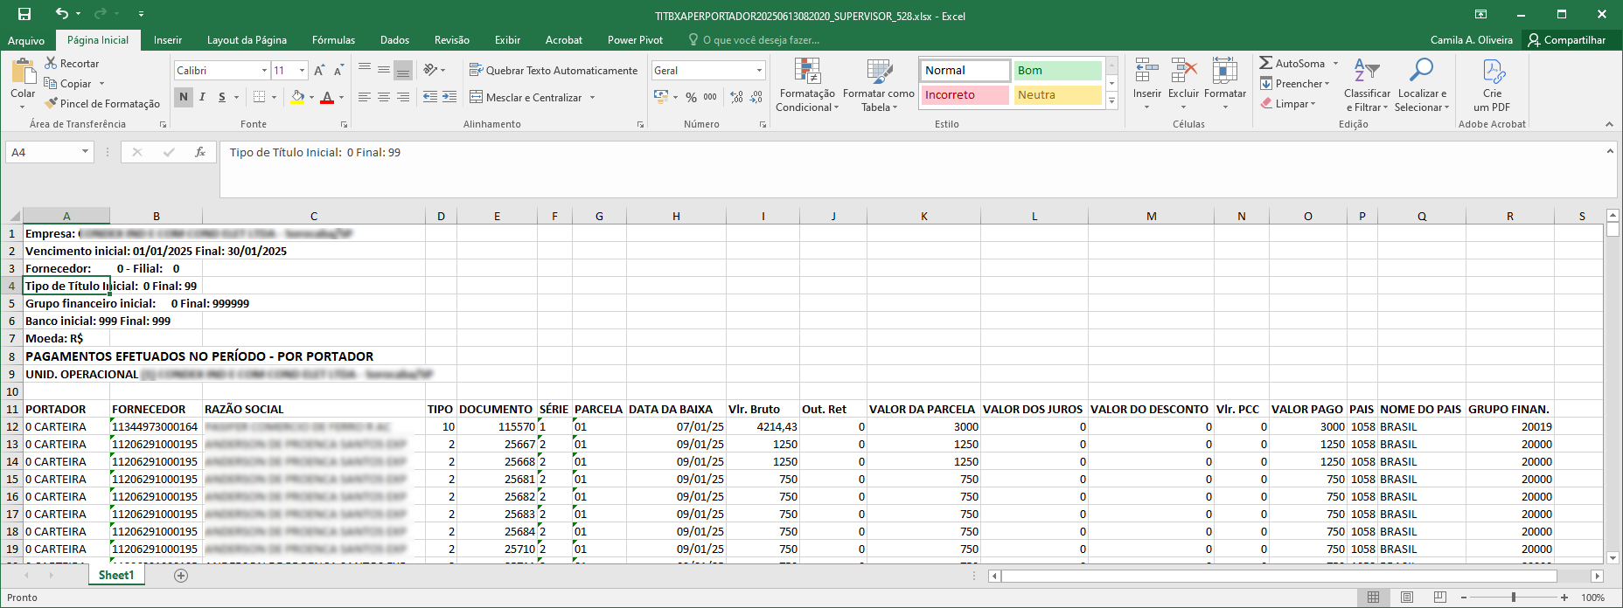1623x608 pixels.
Task: Apply the yellow fill color
Action: pos(297,97)
